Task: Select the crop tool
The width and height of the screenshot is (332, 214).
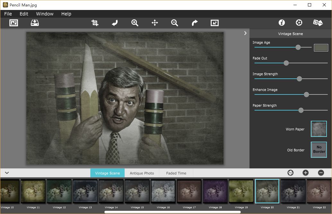Action: click(x=95, y=23)
